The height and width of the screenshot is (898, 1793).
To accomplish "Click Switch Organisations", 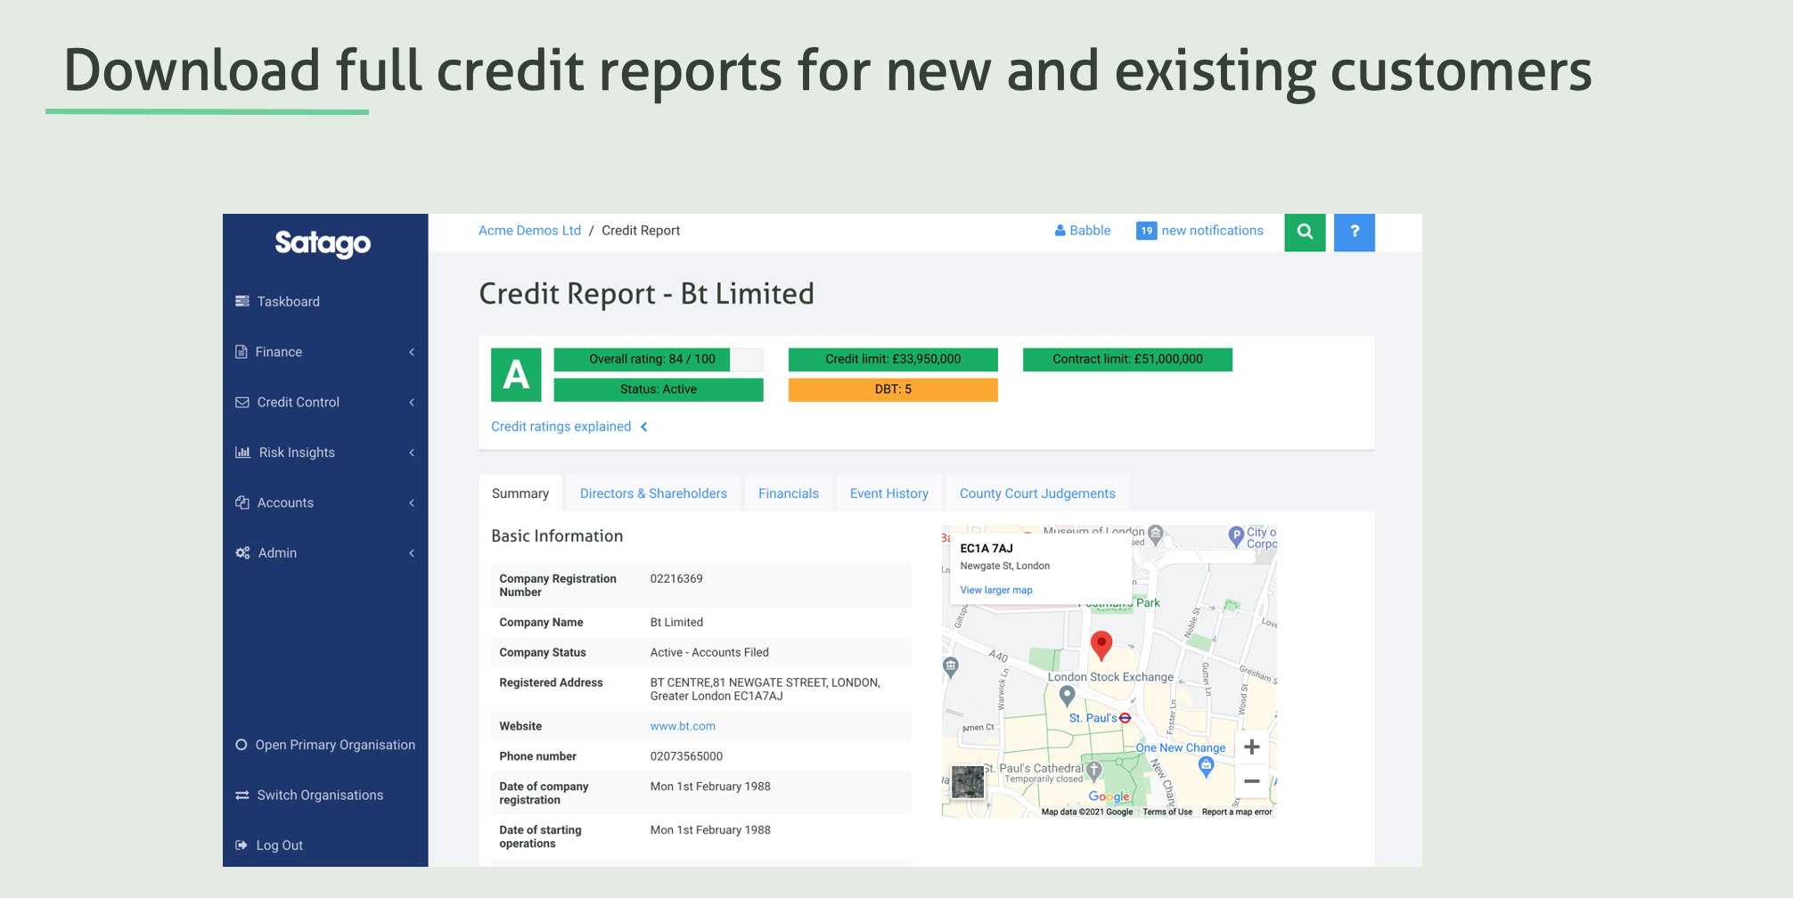I will tap(320, 796).
